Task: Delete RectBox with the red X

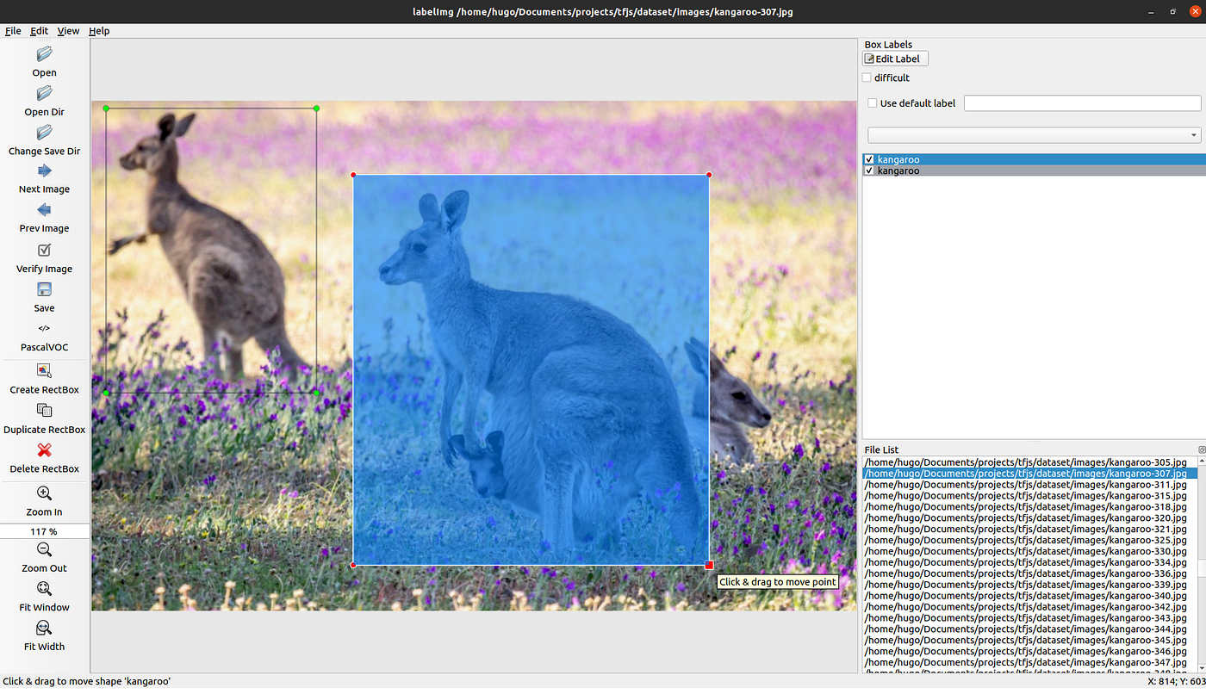Action: click(44, 450)
